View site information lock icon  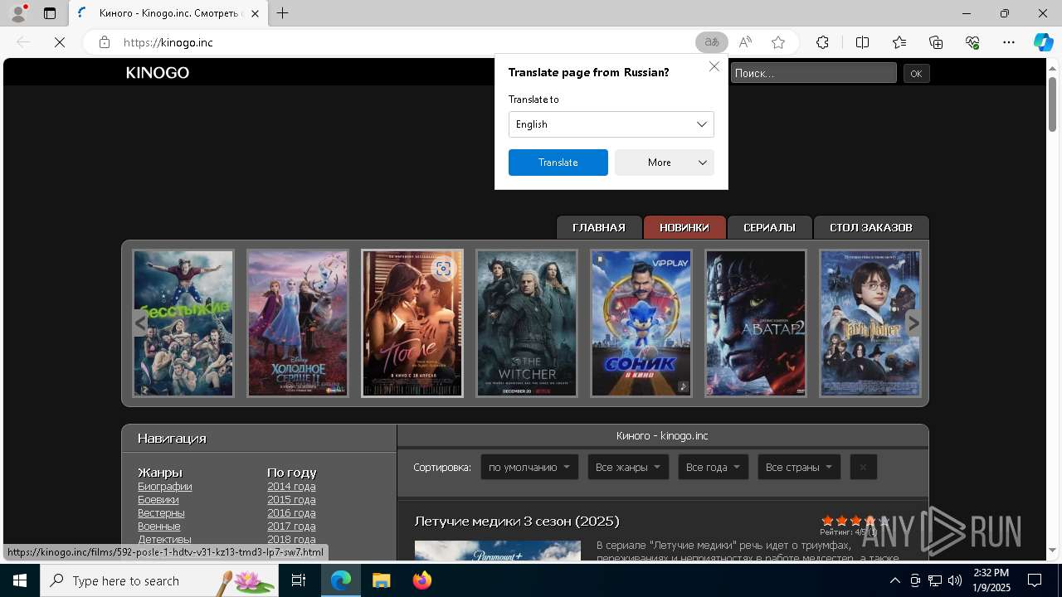[x=105, y=42]
